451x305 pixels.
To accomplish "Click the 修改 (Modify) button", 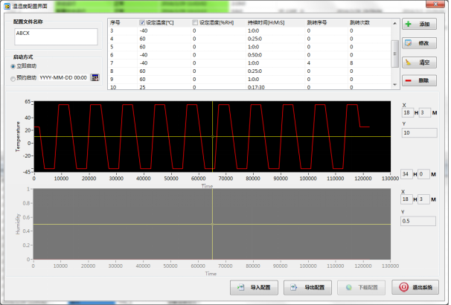I will [x=420, y=43].
